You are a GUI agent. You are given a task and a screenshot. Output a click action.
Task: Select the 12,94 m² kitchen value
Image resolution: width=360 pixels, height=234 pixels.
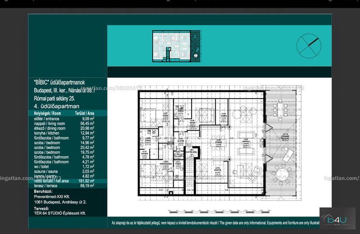click(87, 133)
